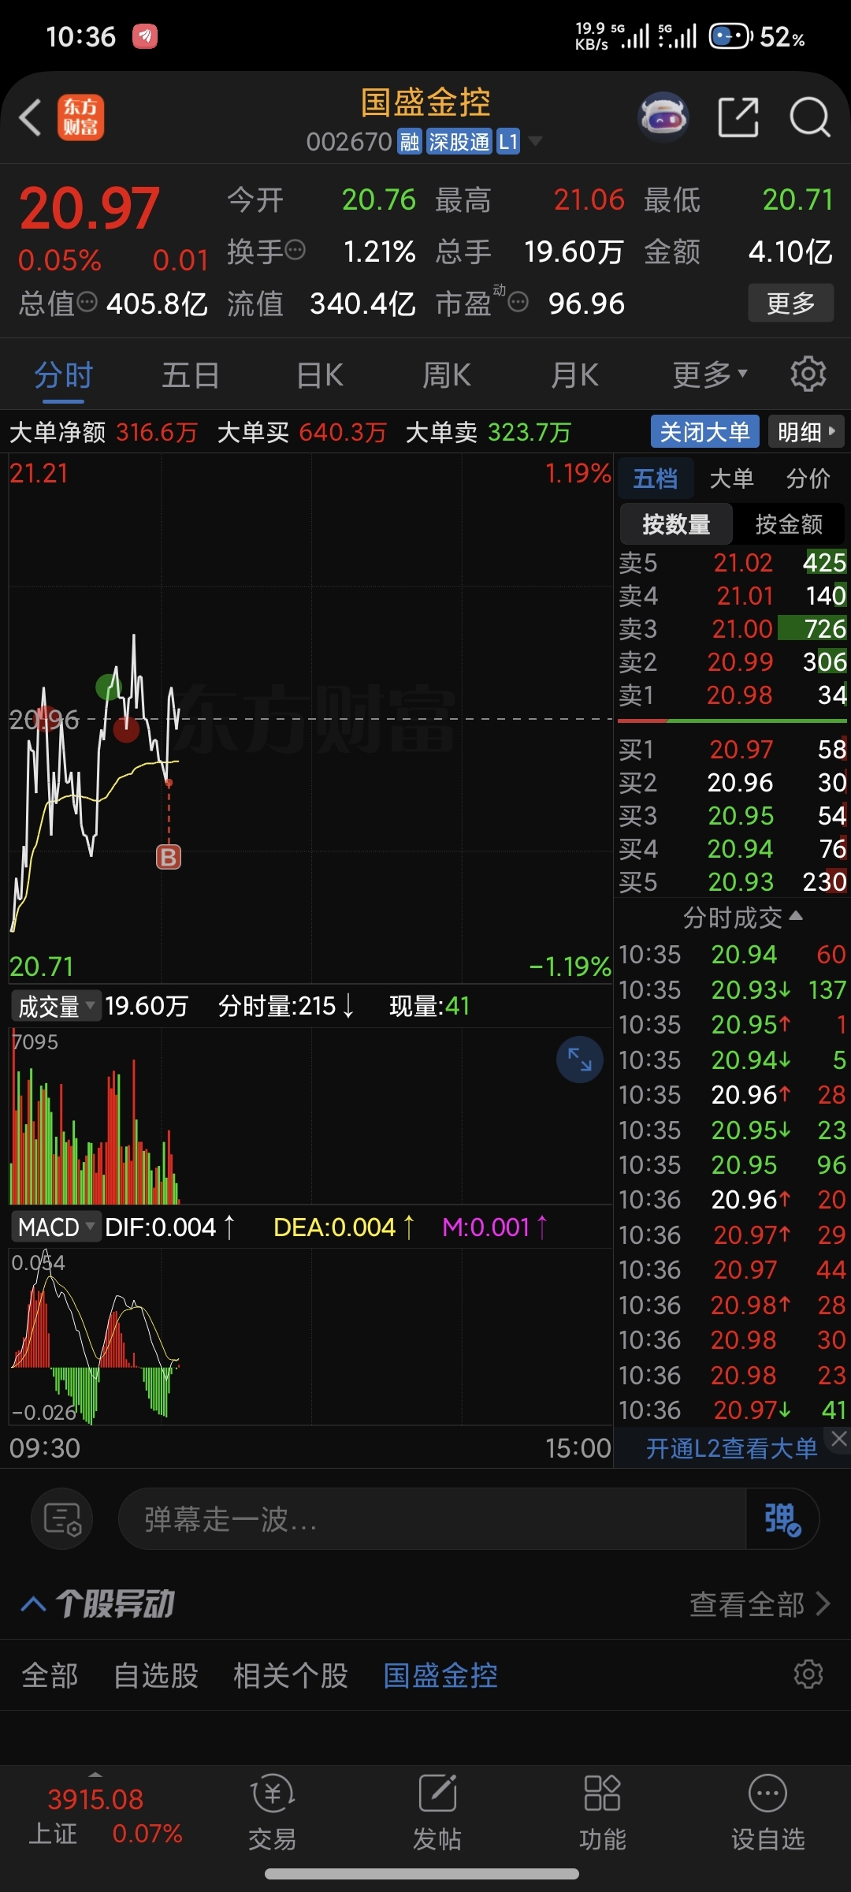This screenshot has height=1892, width=851.
Task: Tap the 融 margin badge
Action: tap(409, 141)
